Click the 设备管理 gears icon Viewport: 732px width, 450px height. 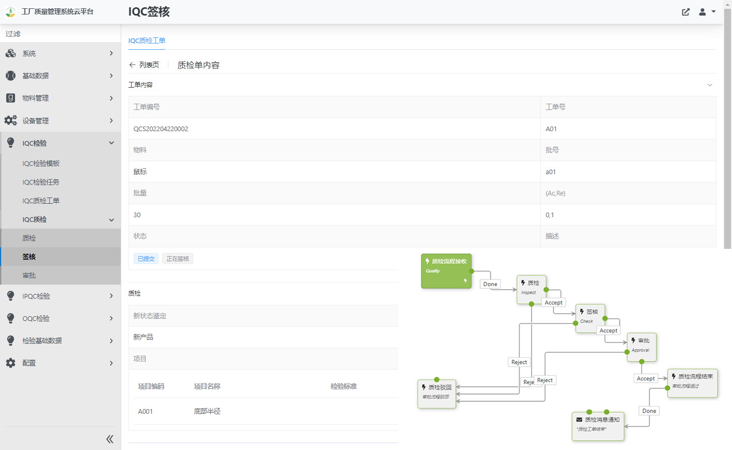10,120
